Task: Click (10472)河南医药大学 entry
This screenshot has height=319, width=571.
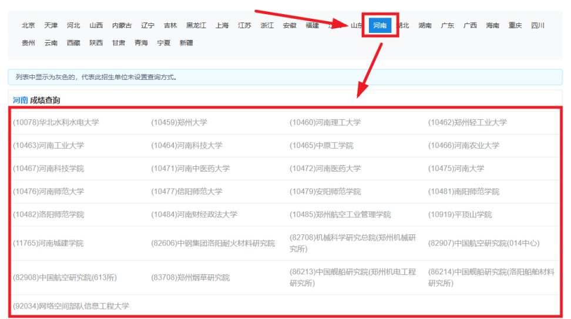Action: point(325,168)
